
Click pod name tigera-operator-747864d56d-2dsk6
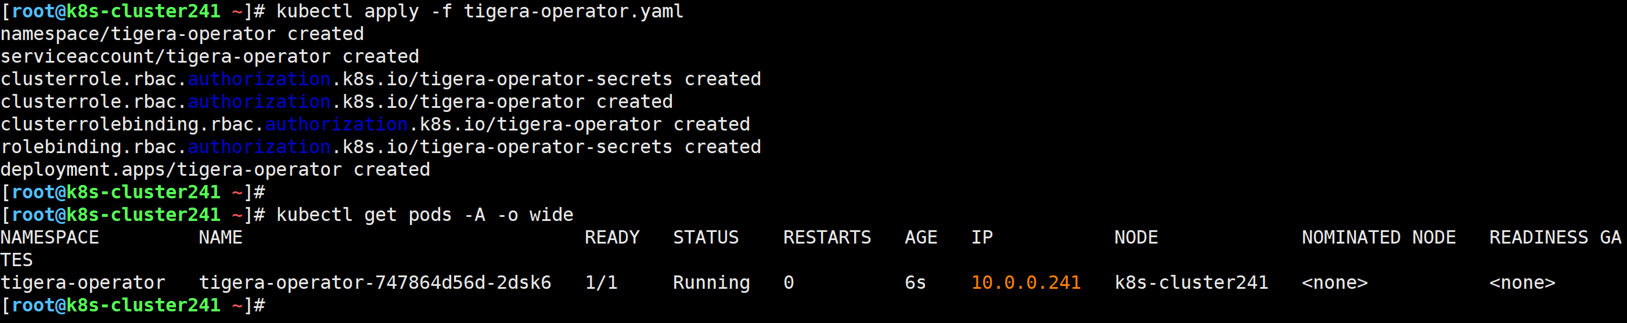[x=375, y=282]
